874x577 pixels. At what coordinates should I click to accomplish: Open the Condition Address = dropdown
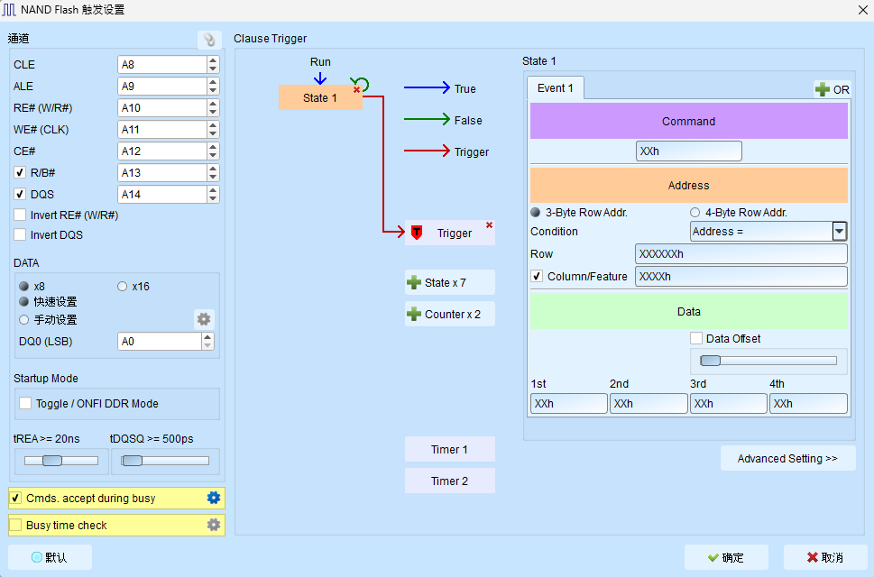pyautogui.click(x=839, y=231)
